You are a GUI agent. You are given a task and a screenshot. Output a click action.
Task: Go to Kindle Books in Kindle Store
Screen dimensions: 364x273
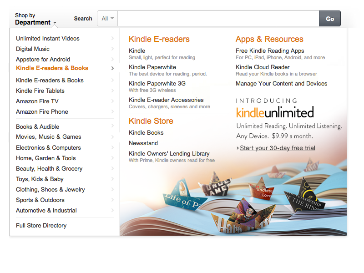tap(146, 132)
